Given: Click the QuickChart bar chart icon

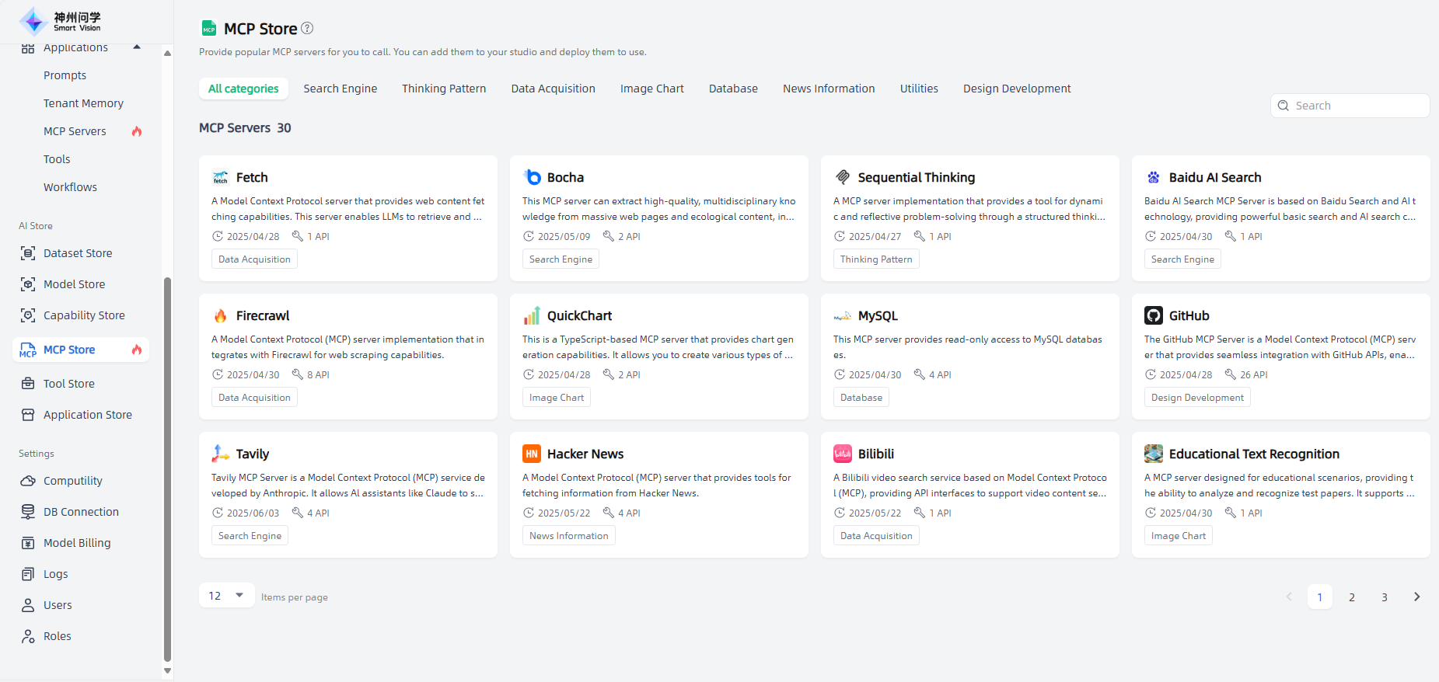Looking at the screenshot, I should point(532,316).
